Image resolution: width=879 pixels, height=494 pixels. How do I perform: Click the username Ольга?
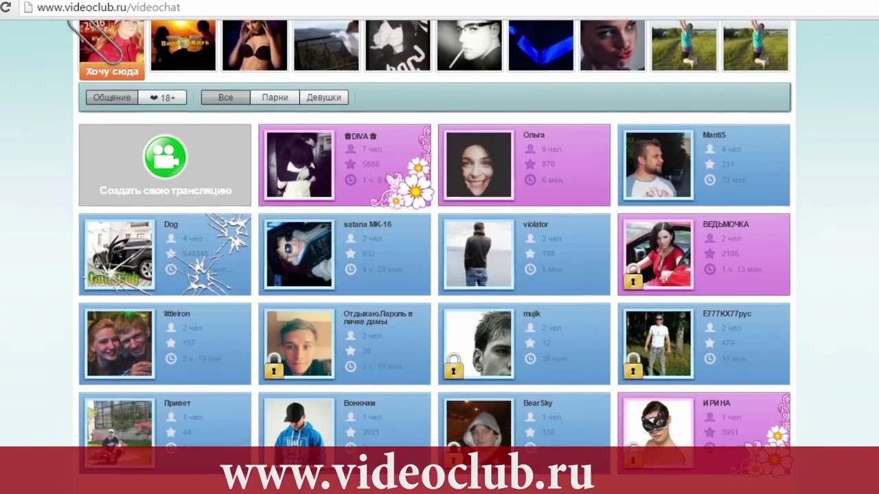pyautogui.click(x=534, y=135)
